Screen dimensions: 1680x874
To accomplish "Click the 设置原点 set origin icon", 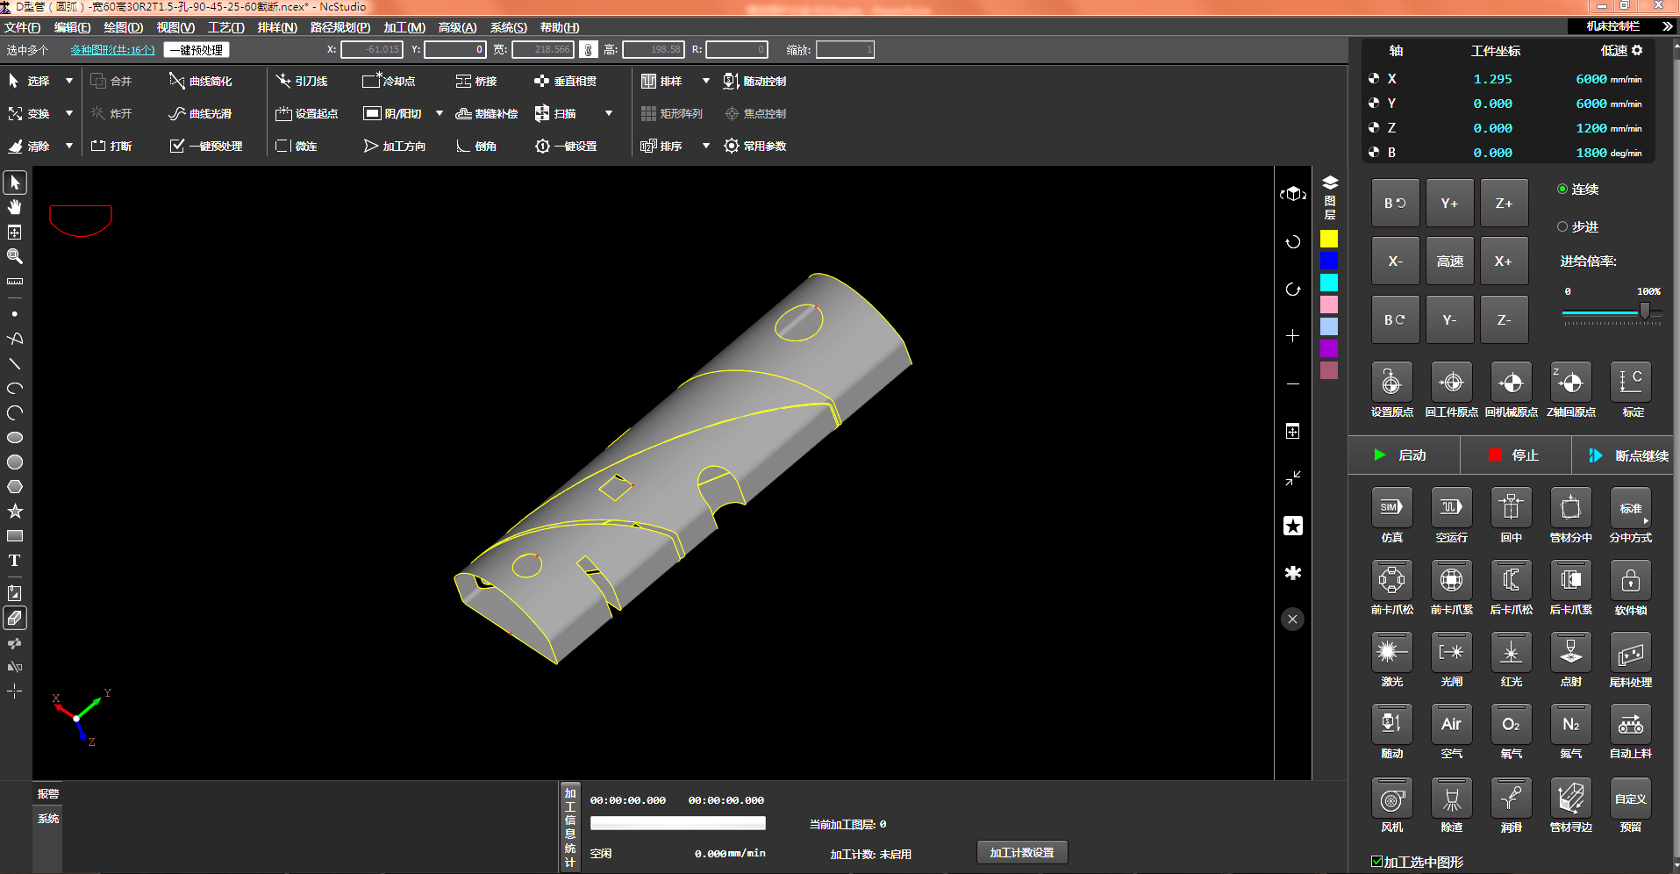I will [1391, 383].
